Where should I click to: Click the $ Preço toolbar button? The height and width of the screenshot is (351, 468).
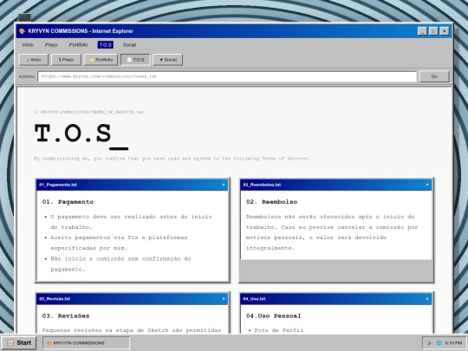(x=66, y=60)
